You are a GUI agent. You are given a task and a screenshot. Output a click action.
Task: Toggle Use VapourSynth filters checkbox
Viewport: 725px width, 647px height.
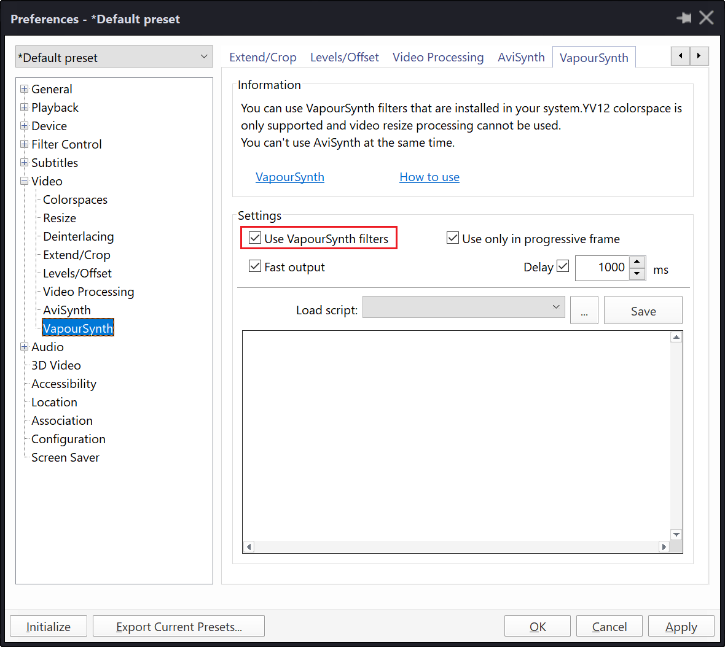coord(255,238)
